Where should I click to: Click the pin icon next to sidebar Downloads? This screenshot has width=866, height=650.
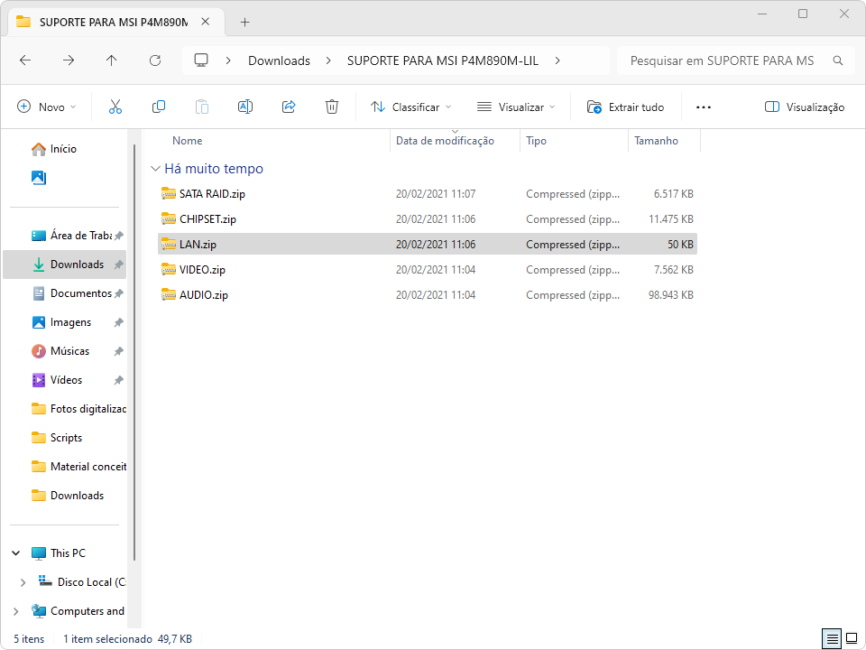[x=118, y=265]
